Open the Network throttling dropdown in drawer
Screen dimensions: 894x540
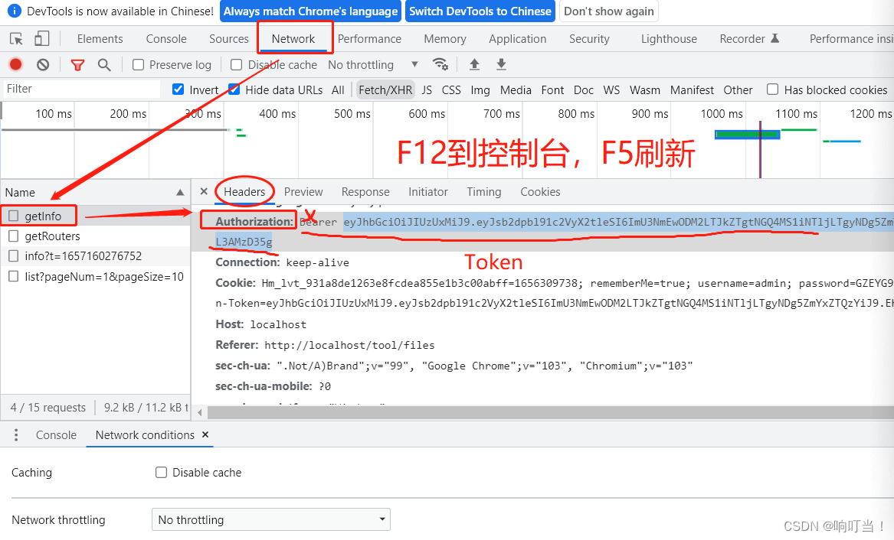270,519
